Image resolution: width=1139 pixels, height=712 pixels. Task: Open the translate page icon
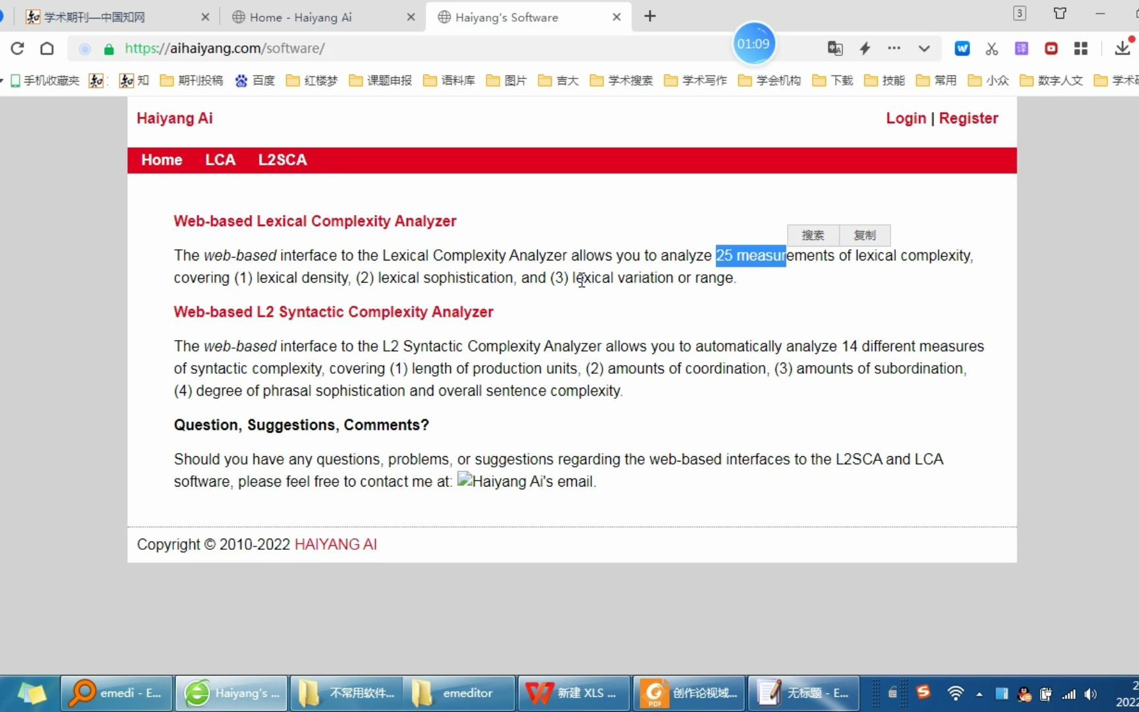835,48
